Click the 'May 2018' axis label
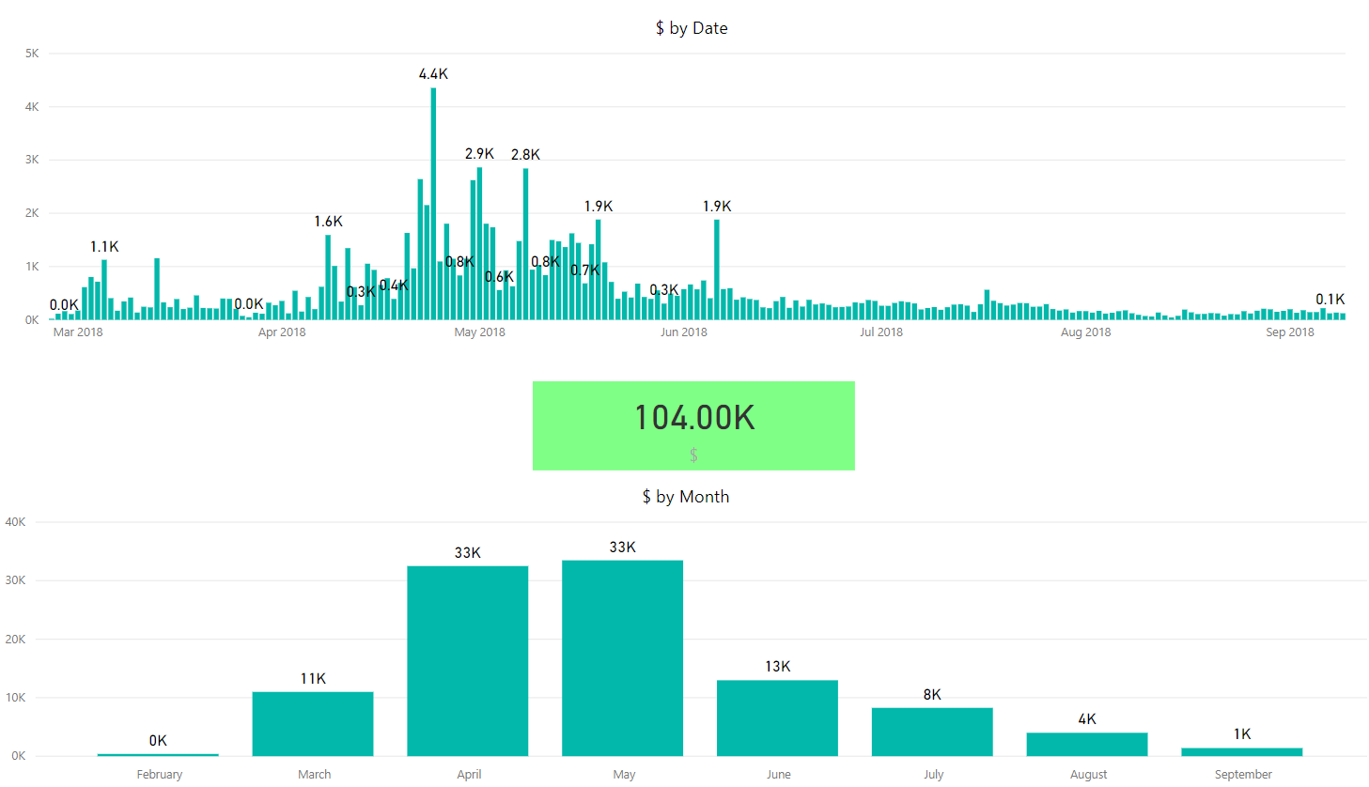The image size is (1369, 787). (x=479, y=332)
